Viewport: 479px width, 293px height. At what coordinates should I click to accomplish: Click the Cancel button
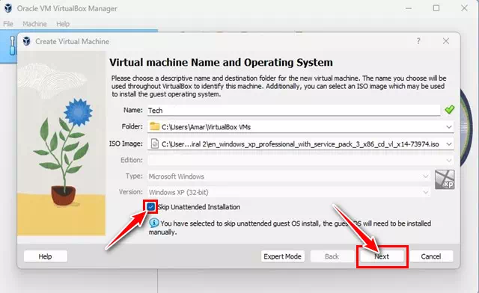(x=431, y=256)
